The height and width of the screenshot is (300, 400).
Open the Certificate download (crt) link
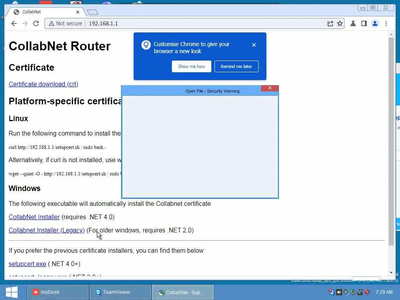(x=43, y=84)
